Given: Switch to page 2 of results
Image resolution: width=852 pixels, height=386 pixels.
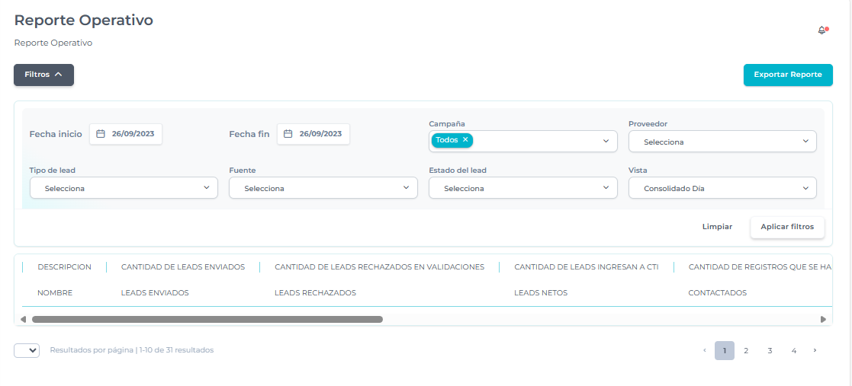Looking at the screenshot, I should (x=746, y=350).
